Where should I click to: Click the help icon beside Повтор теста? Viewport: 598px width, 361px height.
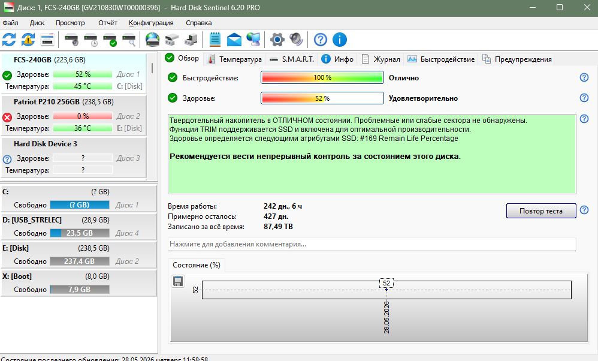coord(584,210)
